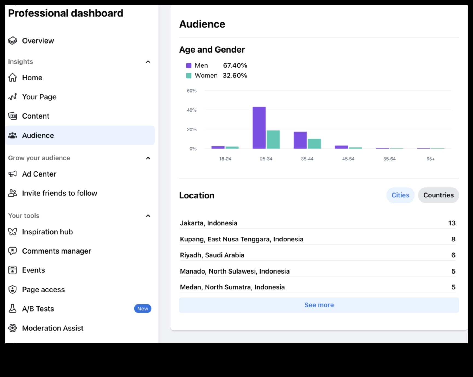Viewport: 473px width, 377px height.
Task: Collapse the Your tools section
Action: coord(148,216)
